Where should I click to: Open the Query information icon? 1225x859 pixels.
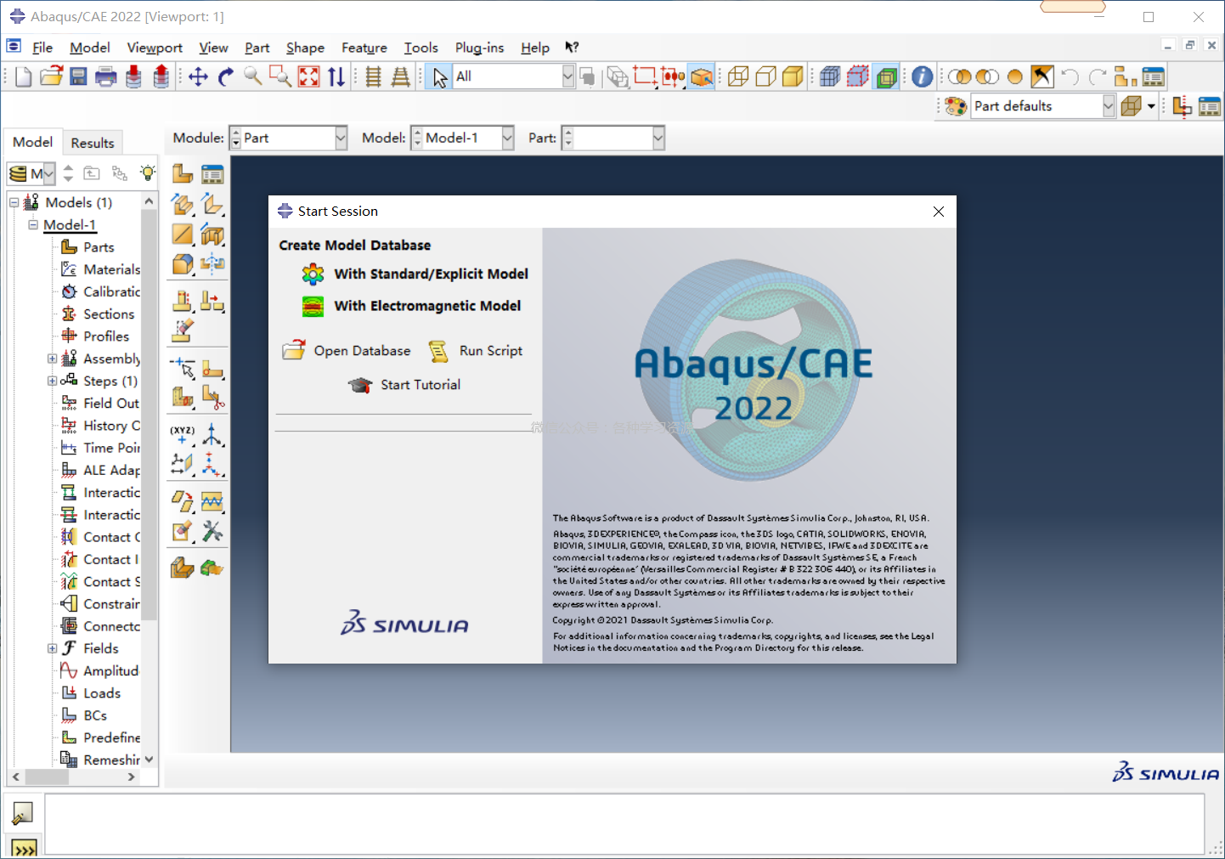click(x=923, y=77)
